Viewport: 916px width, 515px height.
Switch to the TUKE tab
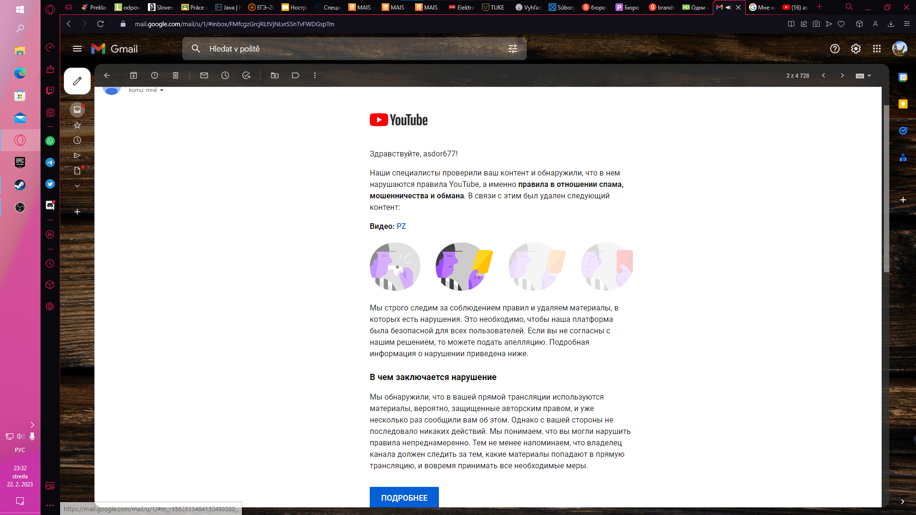click(x=493, y=7)
